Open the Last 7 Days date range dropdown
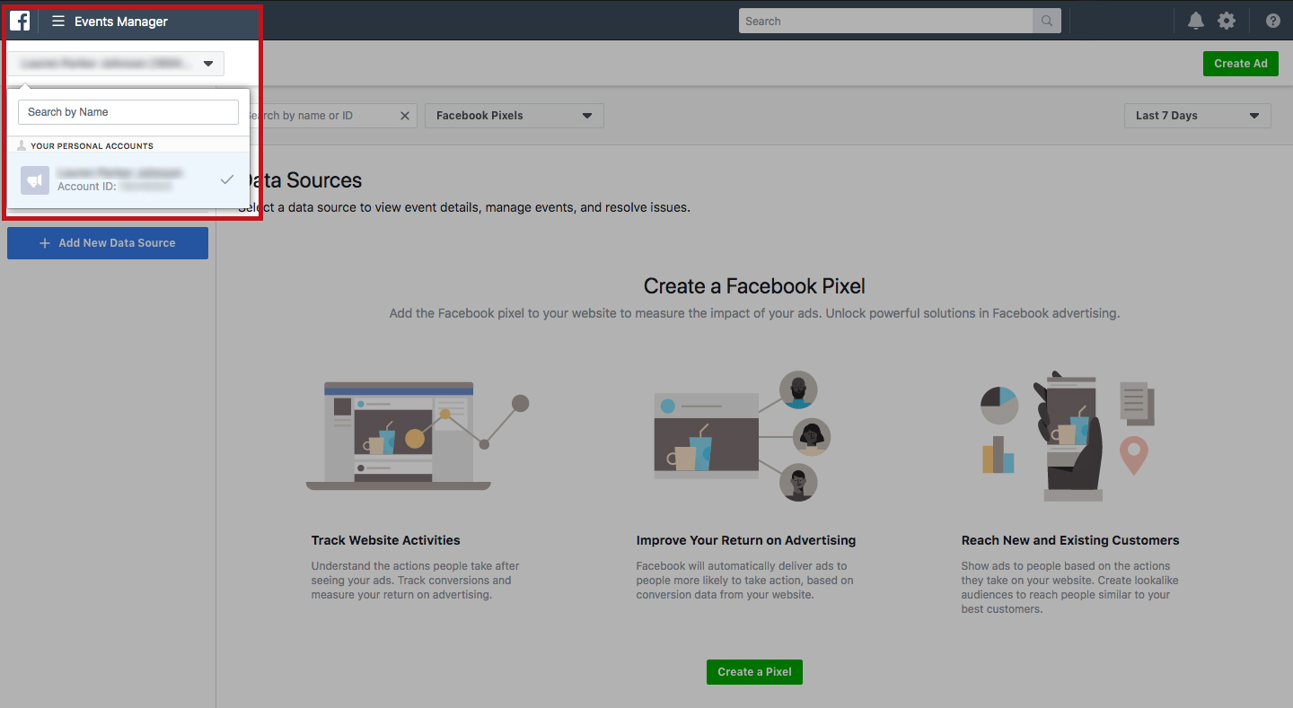Screen dimensions: 1293x708 1198,116
